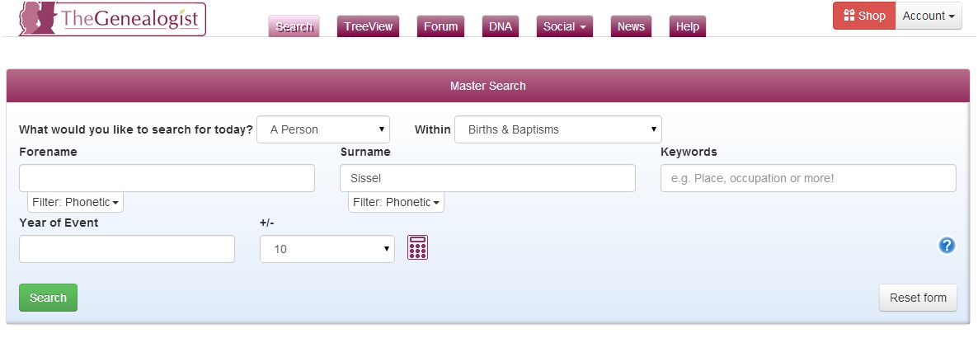Screen dimensions: 978x338
Task: Click the blue help question mark icon
Action: point(947,245)
